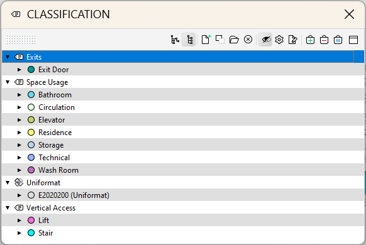Screen dimensions: 366x245
Task: Select the E2020200 (Uniformat) row label
Action: tap(74, 195)
